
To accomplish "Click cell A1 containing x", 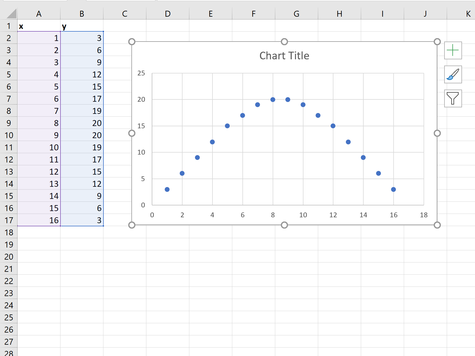I will click(x=39, y=26).
